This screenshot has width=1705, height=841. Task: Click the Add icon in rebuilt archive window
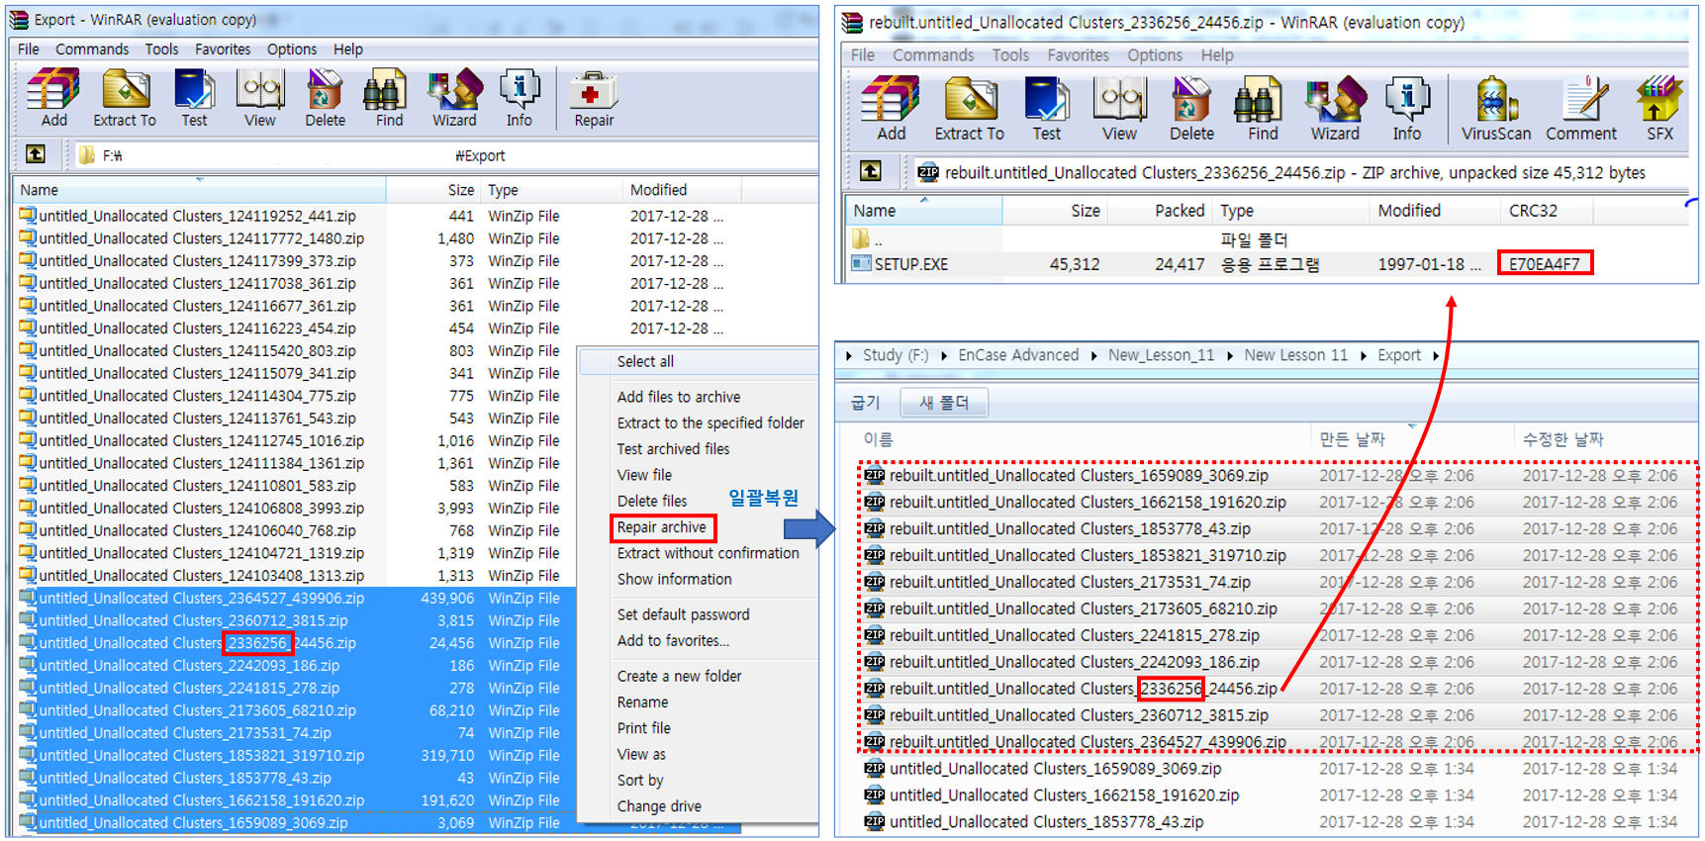891,109
